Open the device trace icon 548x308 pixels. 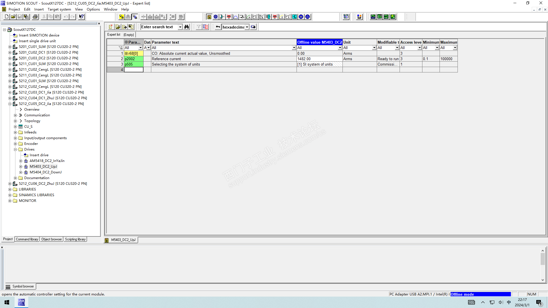coord(373,17)
